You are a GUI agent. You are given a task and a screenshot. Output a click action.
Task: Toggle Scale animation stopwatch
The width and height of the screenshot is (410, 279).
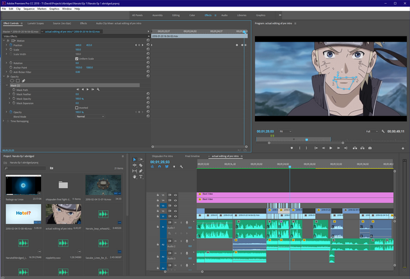tap(11, 49)
